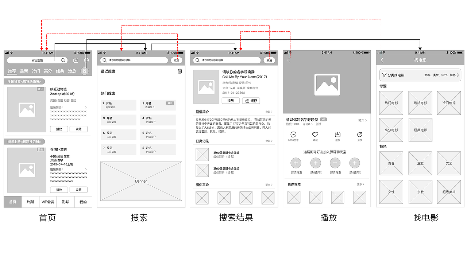Tap the 缓存 download icon on play screen
Screen dimensions: 467x280
(x=337, y=135)
